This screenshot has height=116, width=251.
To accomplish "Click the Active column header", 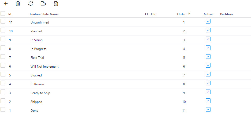I will [208, 14].
